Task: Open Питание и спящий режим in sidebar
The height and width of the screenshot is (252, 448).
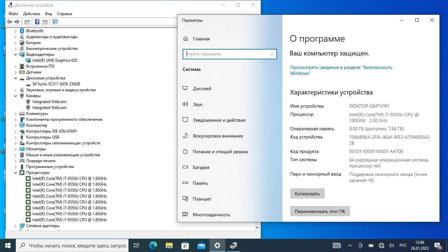Action: click(220, 152)
